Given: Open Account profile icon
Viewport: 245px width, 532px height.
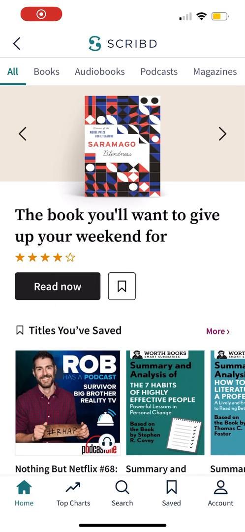Looking at the screenshot, I should [x=220, y=488].
